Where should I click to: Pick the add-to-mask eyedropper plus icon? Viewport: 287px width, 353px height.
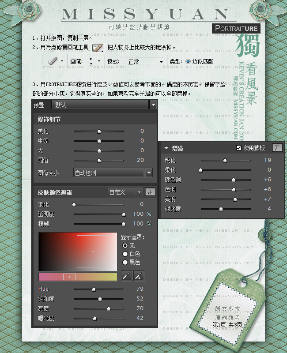click(x=139, y=276)
